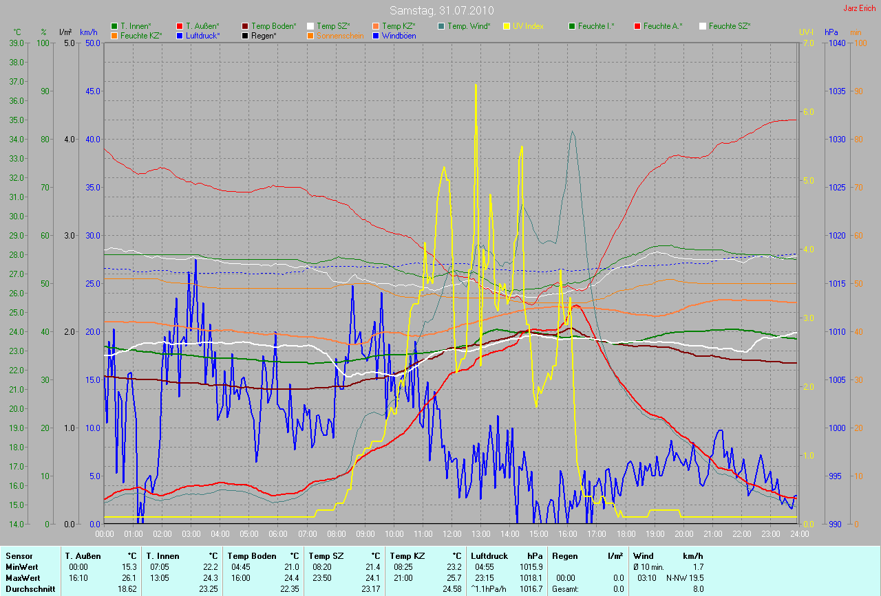Image resolution: width=881 pixels, height=596 pixels.
Task: Select the Sensor header in the table
Action: 19,555
